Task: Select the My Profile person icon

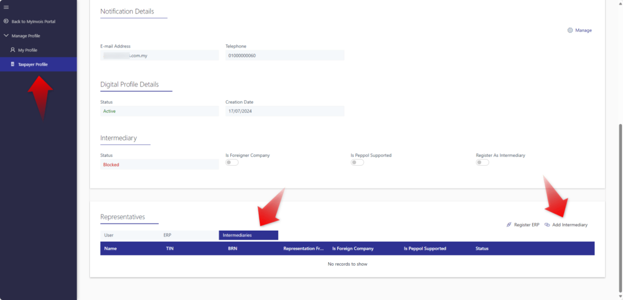Action: point(12,50)
